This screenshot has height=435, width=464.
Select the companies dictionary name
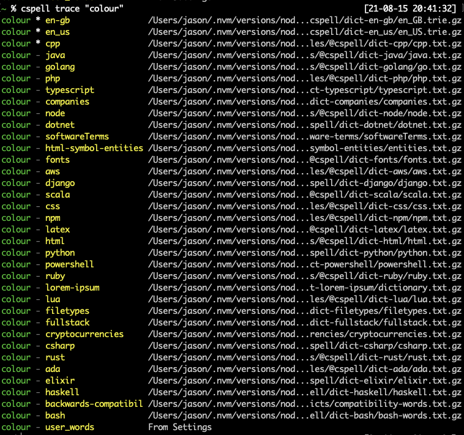67,102
